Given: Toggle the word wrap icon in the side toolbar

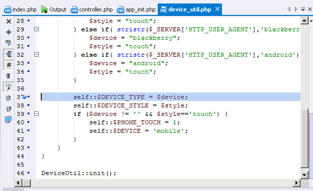Looking at the screenshot, I should (x=8, y=43).
